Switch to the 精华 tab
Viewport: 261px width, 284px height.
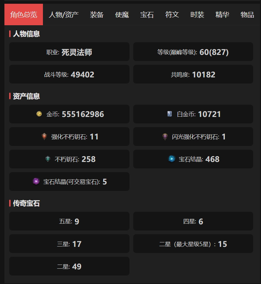pyautogui.click(x=222, y=14)
